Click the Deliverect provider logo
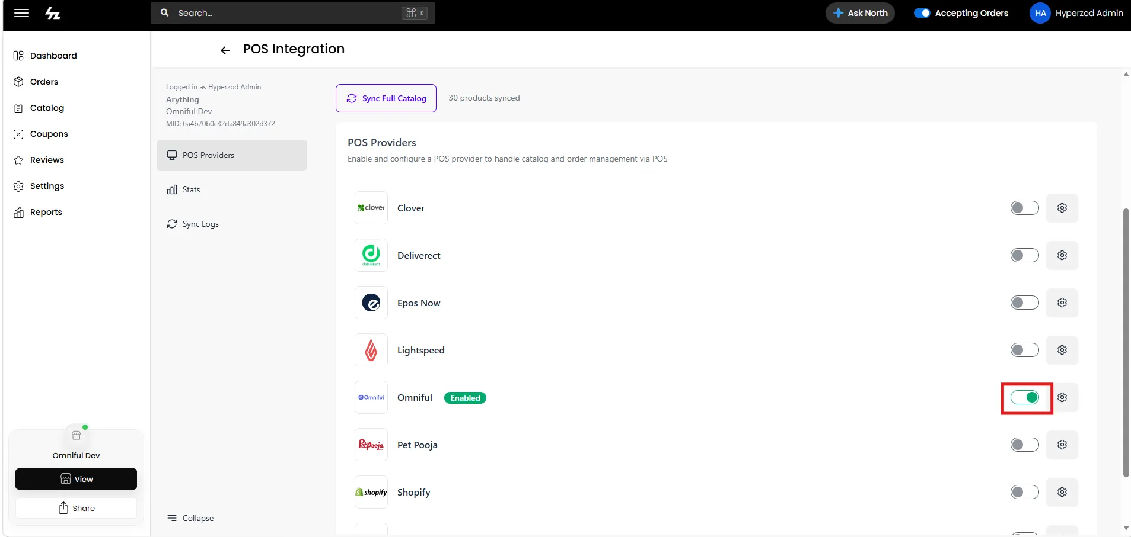This screenshot has height=537, width=1131. coord(371,255)
